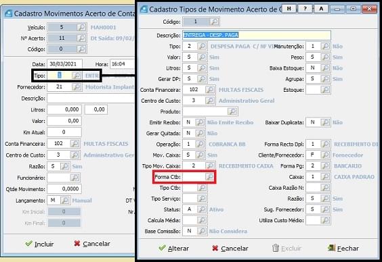382x262 pixels.
Task: Click the Caixa Razão N input field
Action: (x=314, y=188)
